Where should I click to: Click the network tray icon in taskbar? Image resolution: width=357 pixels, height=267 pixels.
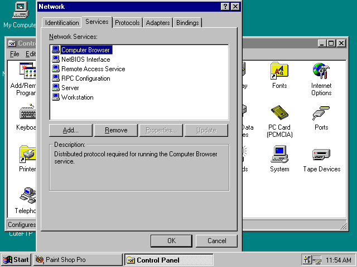307,260
